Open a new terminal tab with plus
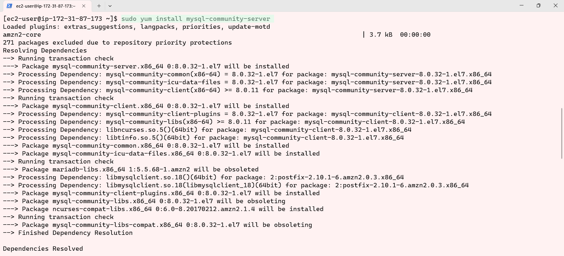Image resolution: width=564 pixels, height=256 pixels. pos(99,6)
